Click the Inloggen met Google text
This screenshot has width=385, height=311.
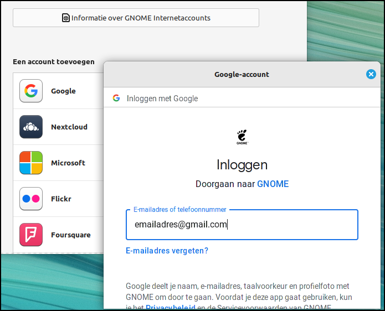[162, 99]
